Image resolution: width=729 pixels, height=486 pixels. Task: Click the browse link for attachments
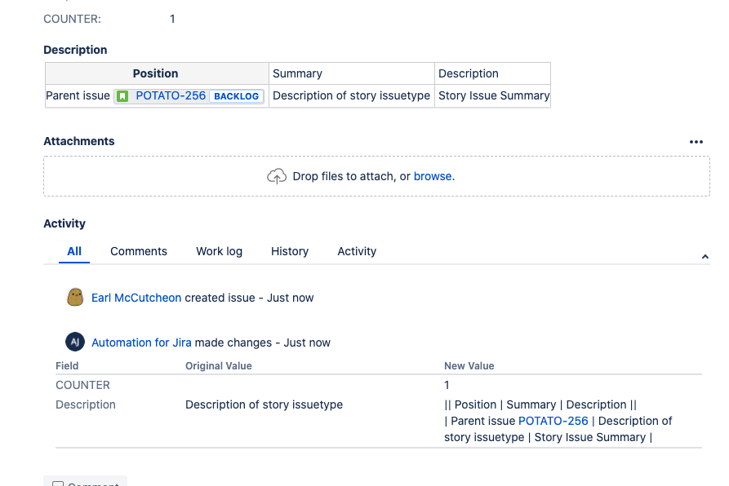433,176
